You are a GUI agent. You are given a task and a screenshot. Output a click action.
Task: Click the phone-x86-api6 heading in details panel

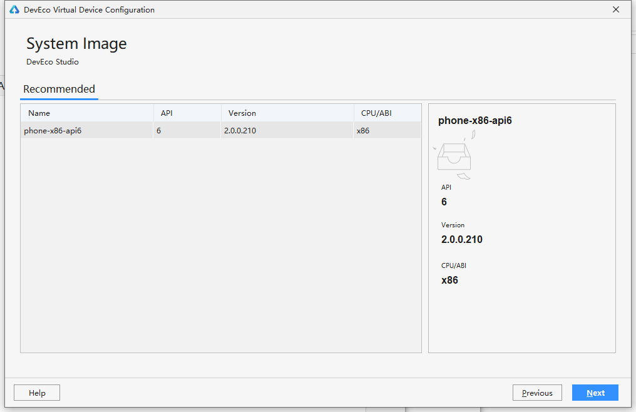[x=474, y=121]
